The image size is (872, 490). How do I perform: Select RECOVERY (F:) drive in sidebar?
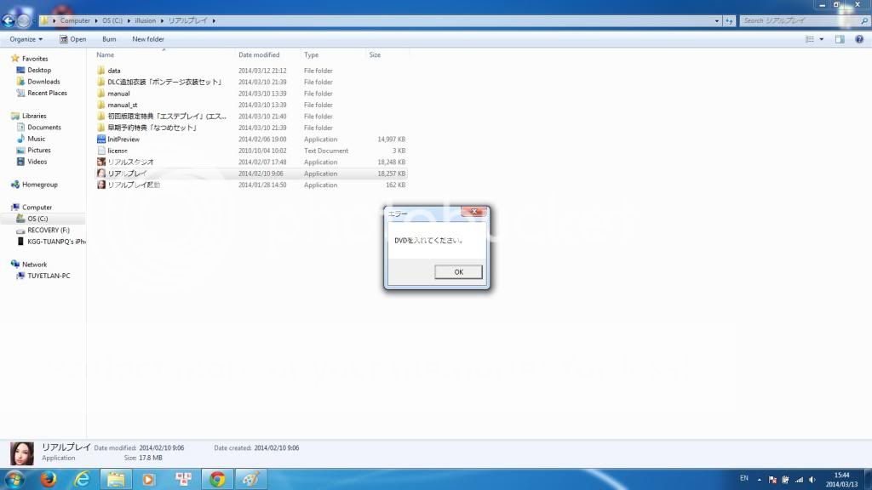click(49, 230)
